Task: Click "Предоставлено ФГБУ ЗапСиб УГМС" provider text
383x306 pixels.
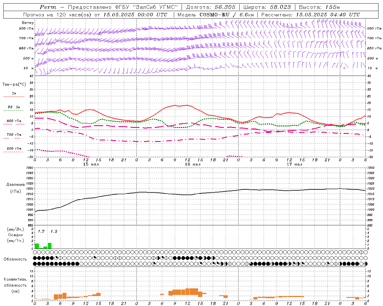Action: tap(123, 7)
